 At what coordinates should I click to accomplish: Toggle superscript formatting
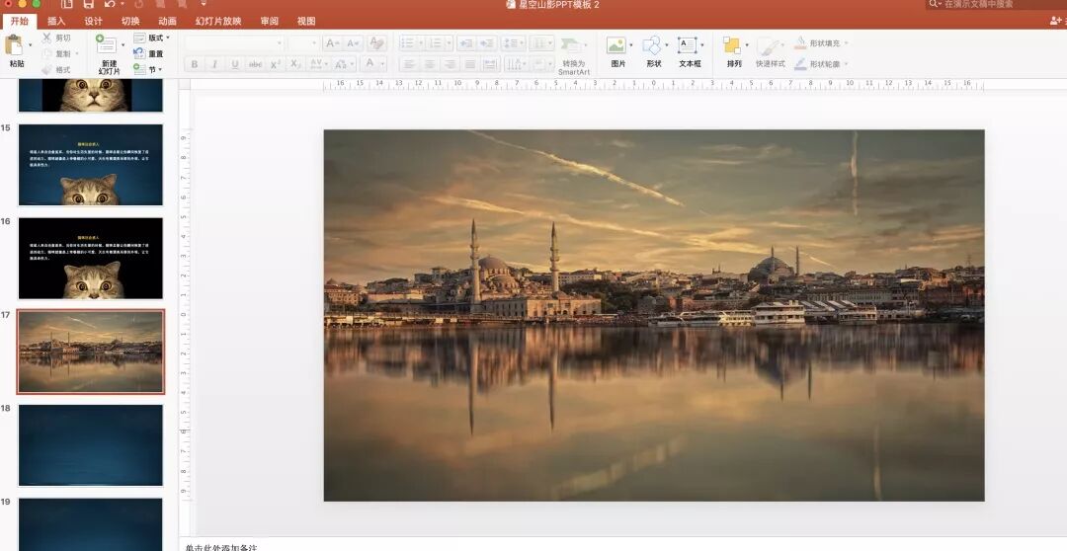(x=275, y=64)
